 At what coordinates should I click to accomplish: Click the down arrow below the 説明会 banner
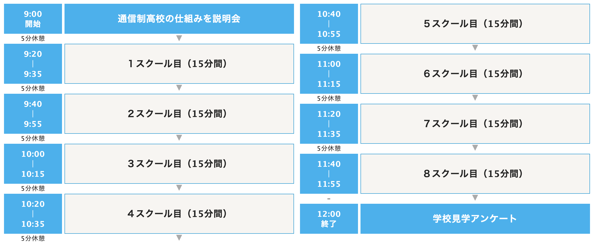coord(179,38)
